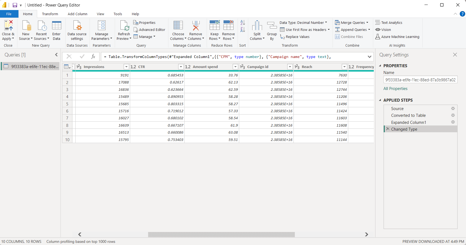Click the query Name input field

coord(420,80)
